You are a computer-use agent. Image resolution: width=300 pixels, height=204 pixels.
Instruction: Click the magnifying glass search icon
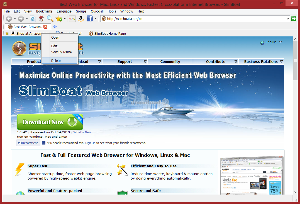point(50,19)
